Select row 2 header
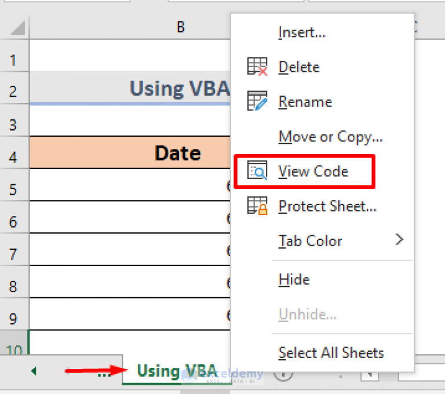The width and height of the screenshot is (445, 394). [x=14, y=87]
